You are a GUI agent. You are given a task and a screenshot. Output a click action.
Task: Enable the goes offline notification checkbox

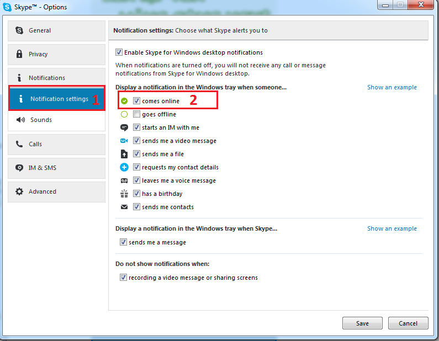click(x=136, y=114)
